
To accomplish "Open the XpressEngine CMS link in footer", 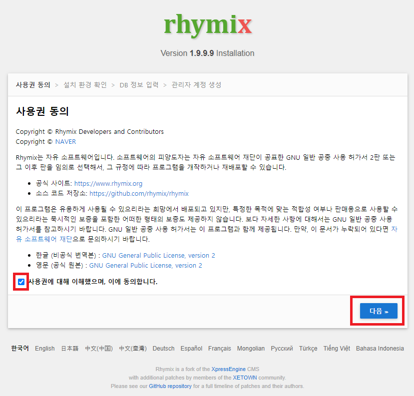I will pyautogui.click(x=229, y=370).
